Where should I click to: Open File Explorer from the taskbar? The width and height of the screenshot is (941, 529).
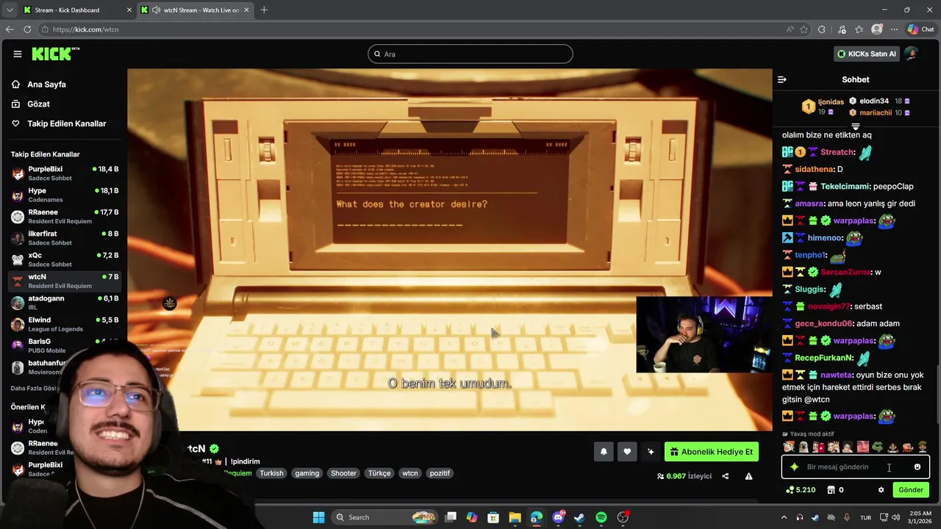pos(515,517)
